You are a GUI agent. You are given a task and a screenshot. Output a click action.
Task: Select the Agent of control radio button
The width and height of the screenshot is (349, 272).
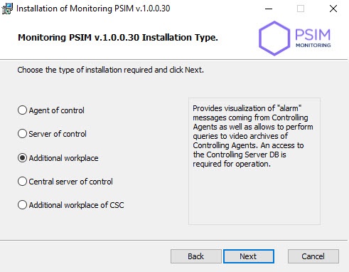[x=22, y=110]
